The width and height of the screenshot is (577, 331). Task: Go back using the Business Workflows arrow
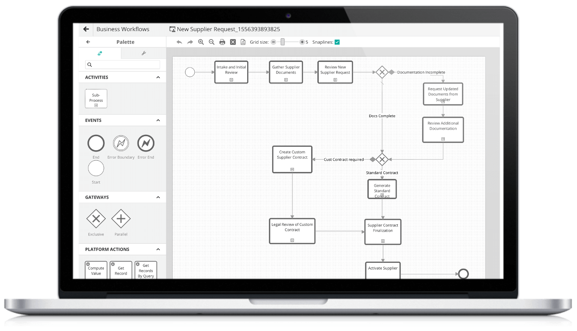[x=86, y=29]
